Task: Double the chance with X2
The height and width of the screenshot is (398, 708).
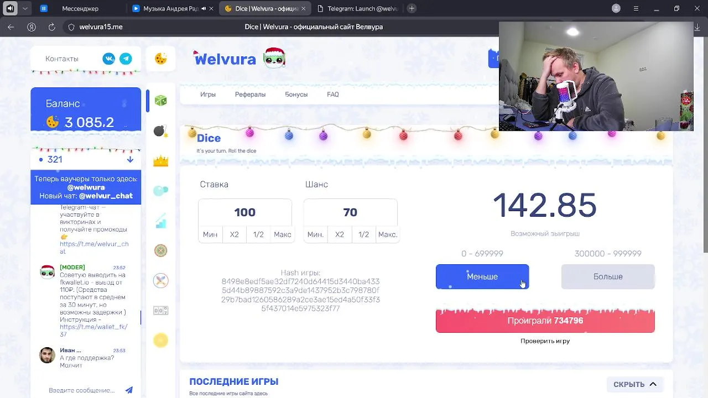Action: tap(340, 234)
